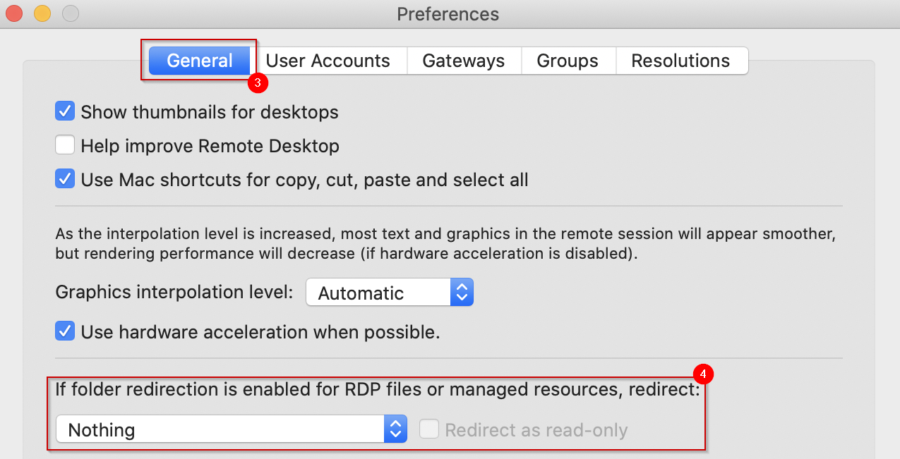Image resolution: width=900 pixels, height=459 pixels.
Task: Click the yellow minimize window button
Action: [x=42, y=13]
